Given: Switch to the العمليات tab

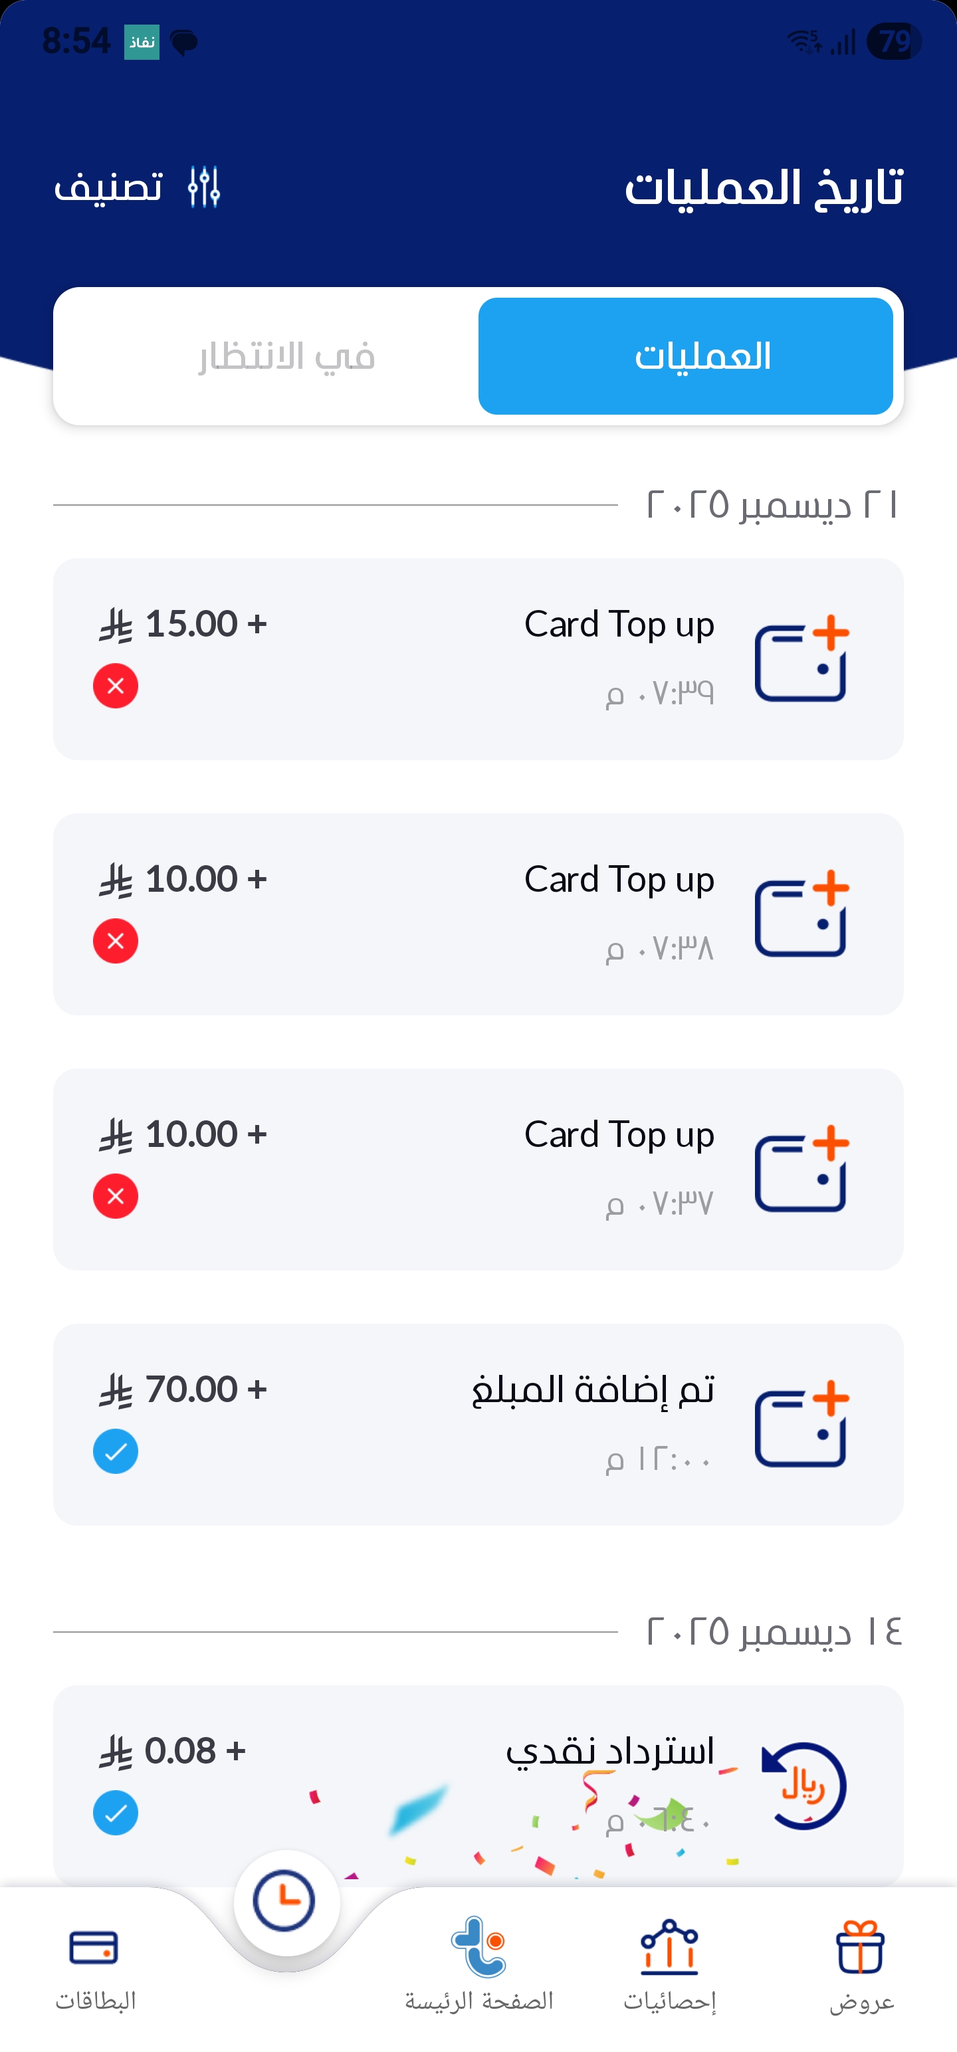Looking at the screenshot, I should pos(685,356).
